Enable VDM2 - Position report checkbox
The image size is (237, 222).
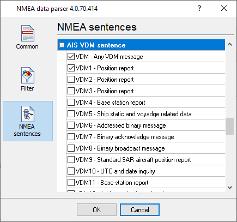(71, 80)
